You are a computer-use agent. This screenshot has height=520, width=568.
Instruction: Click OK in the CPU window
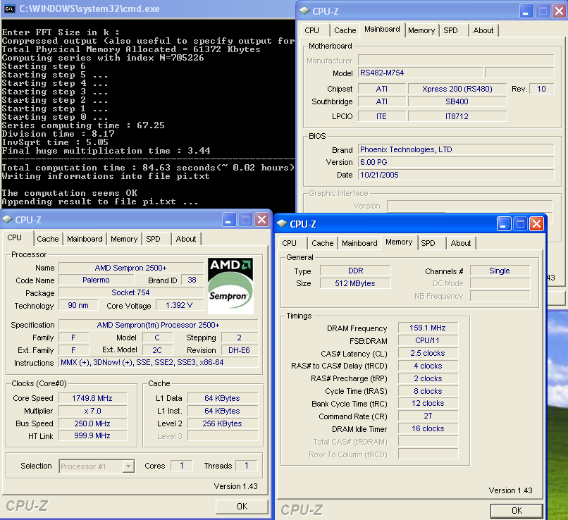pyautogui.click(x=242, y=506)
